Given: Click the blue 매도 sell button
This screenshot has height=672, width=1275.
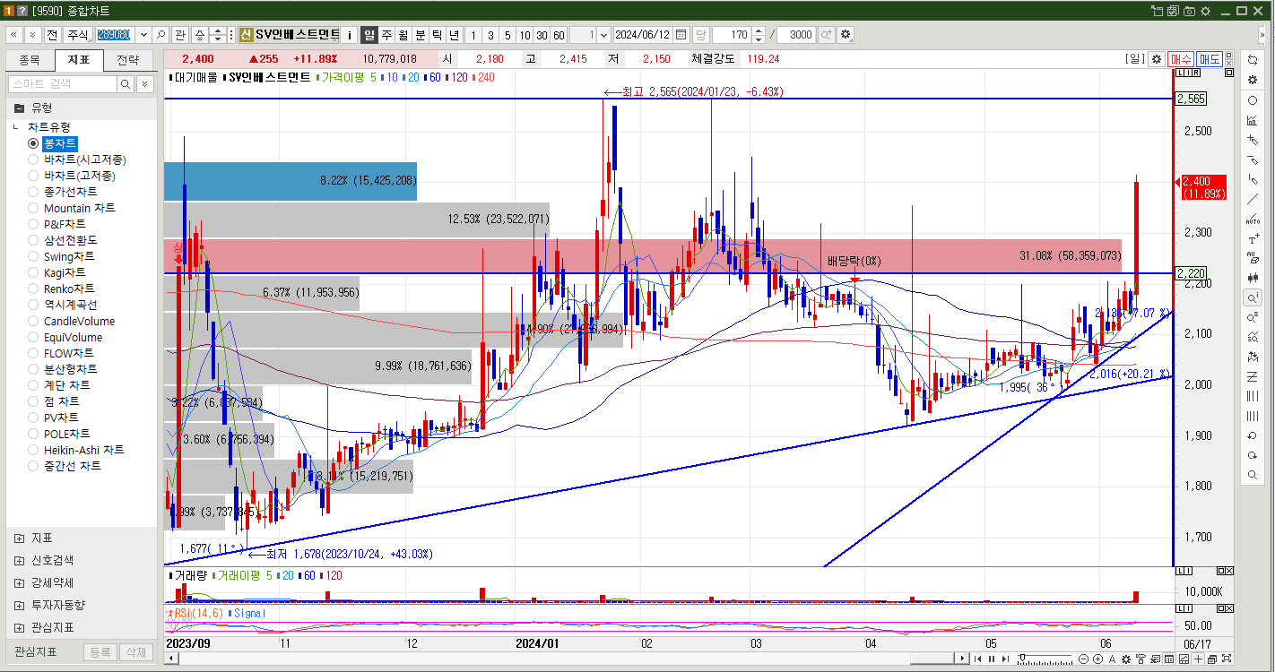Looking at the screenshot, I should 1210,59.
